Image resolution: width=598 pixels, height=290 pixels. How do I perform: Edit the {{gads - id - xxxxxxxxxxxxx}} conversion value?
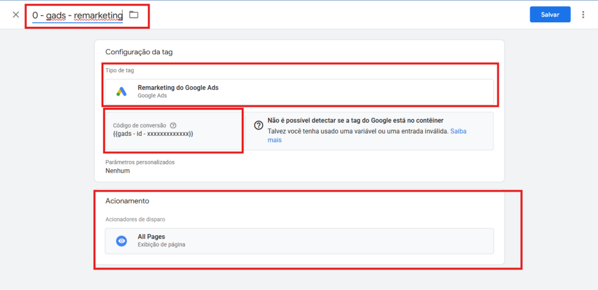[154, 134]
